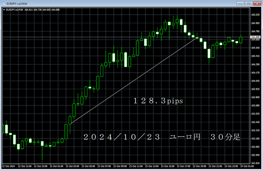Click the '23 Oct 23:00' time axis label
This screenshot has width=263, height=171.
(231, 166)
